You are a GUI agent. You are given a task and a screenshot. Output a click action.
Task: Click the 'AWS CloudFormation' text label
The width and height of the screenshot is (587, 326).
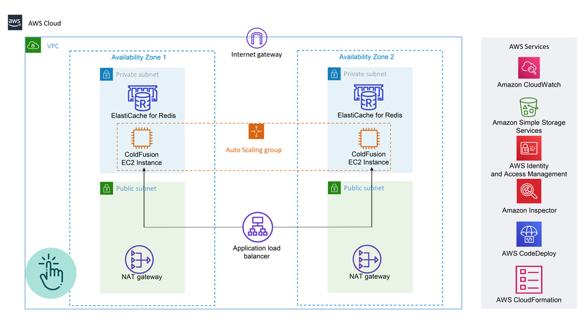click(529, 300)
